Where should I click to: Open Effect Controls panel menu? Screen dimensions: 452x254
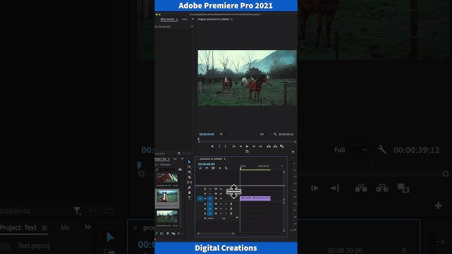pyautogui.click(x=177, y=19)
